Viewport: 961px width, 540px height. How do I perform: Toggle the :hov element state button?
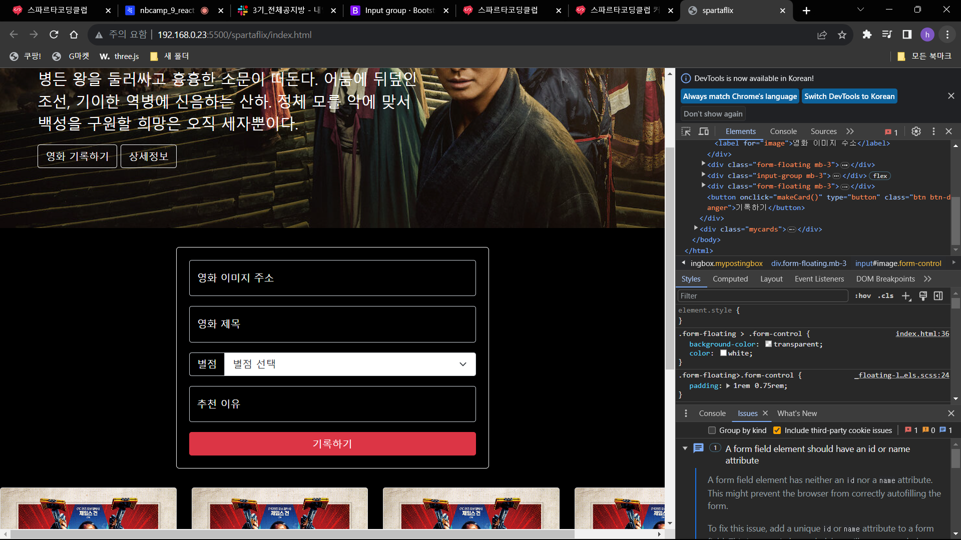tap(863, 296)
